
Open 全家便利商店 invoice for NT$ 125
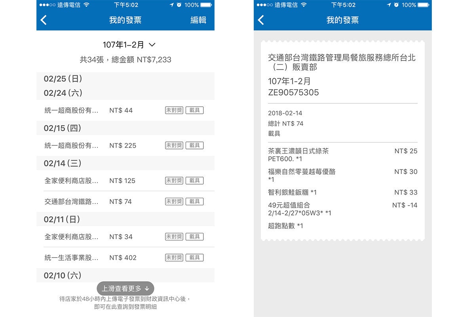tap(125, 181)
